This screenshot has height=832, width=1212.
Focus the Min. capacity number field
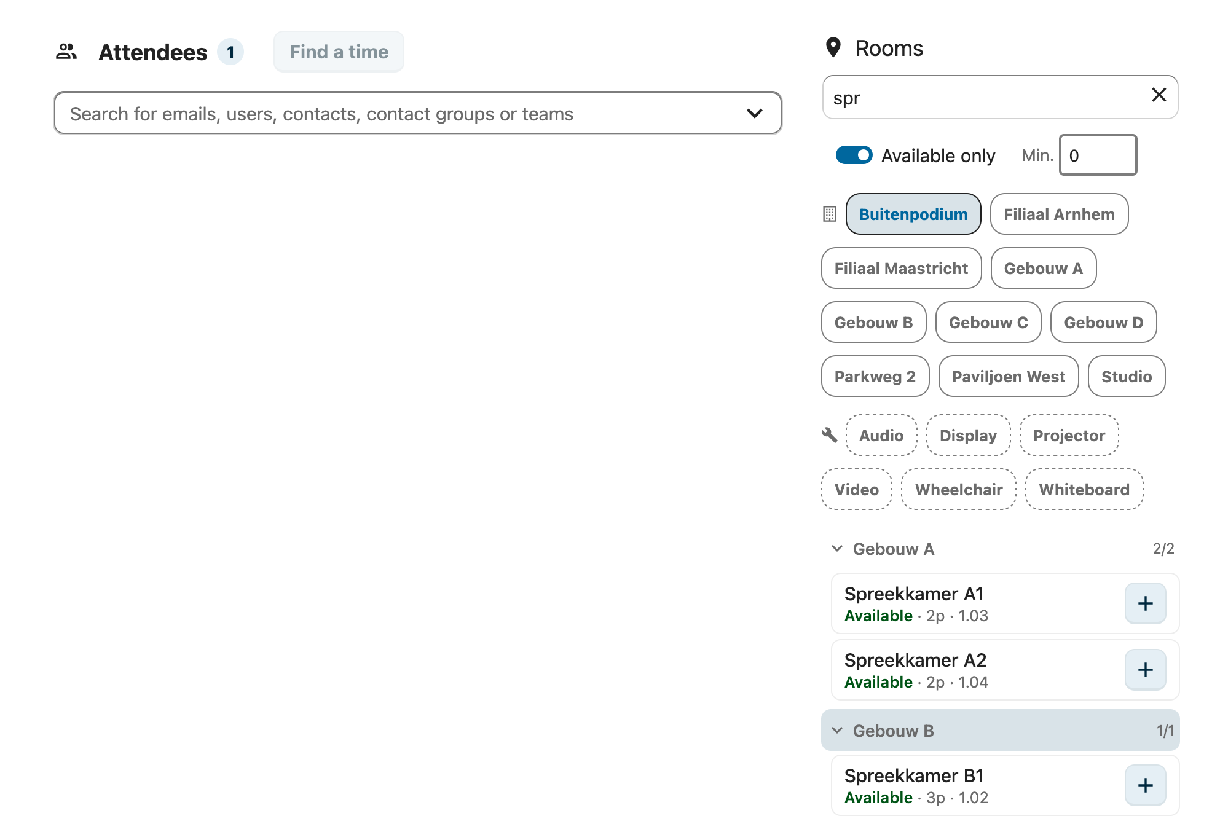pos(1098,155)
